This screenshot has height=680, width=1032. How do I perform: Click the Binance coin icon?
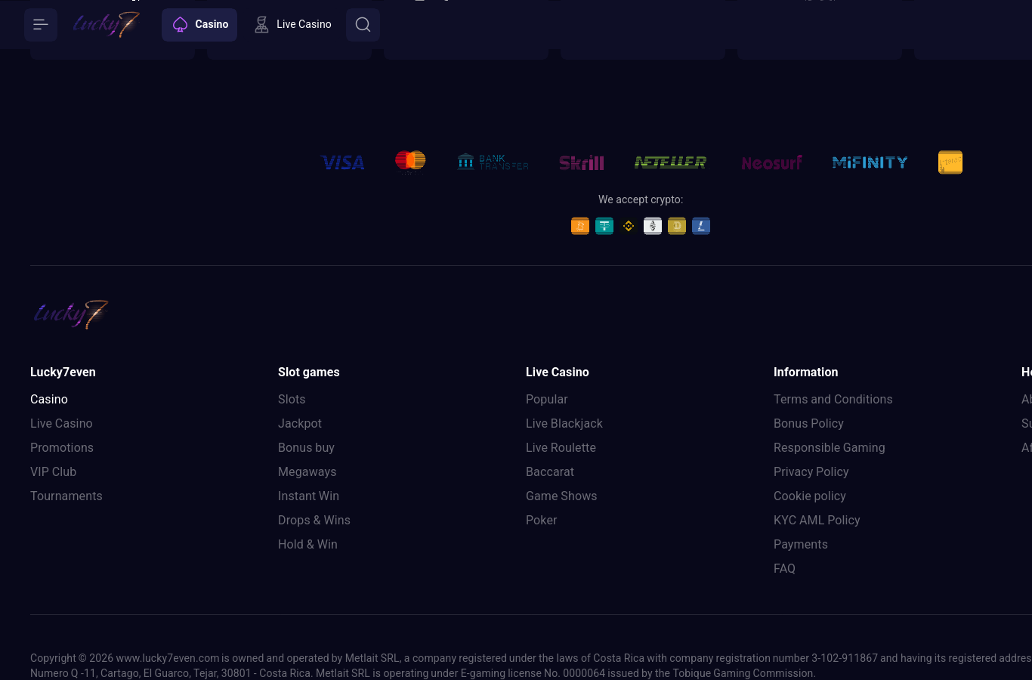click(x=629, y=226)
